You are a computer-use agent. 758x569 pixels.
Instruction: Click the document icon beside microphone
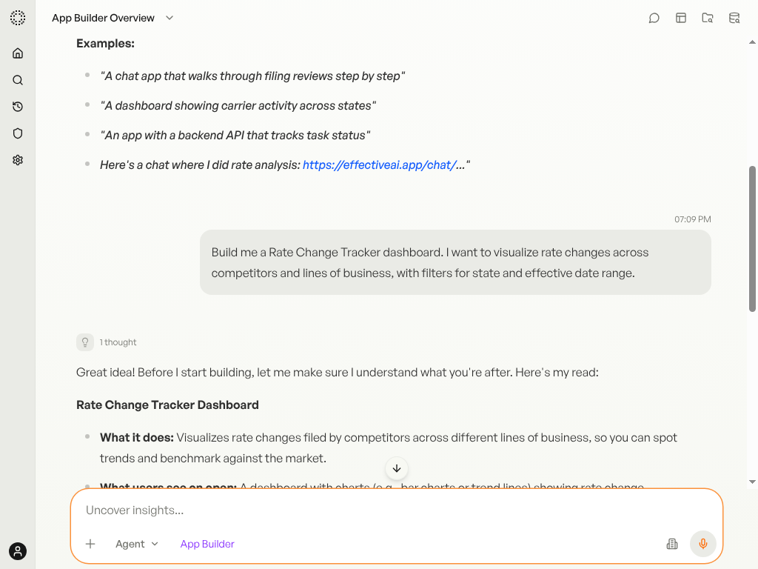point(672,544)
